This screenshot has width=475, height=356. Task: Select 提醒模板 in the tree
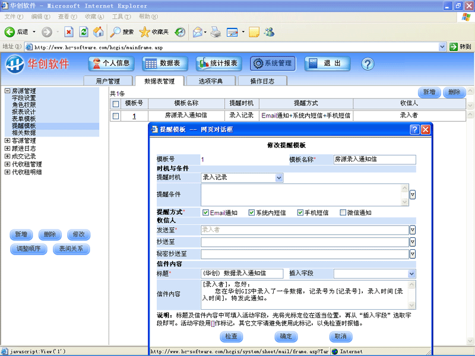pos(24,126)
